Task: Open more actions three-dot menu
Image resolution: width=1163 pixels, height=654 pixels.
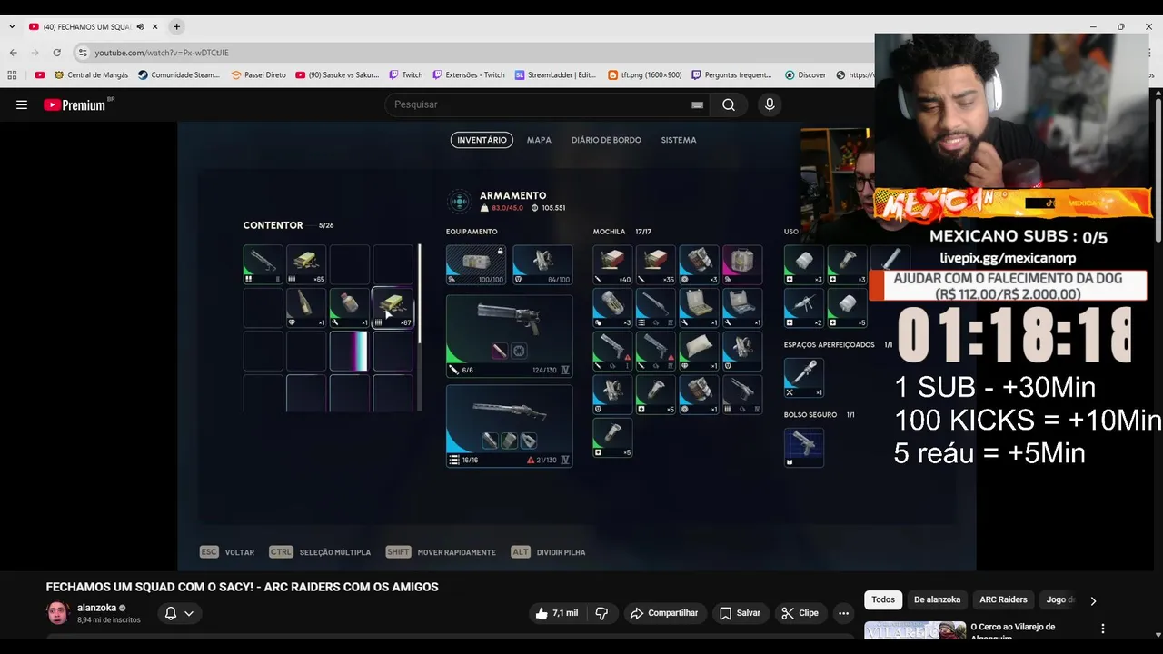Action: pyautogui.click(x=844, y=613)
